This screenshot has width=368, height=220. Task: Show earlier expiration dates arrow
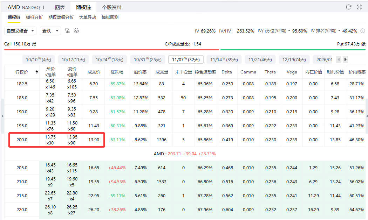pos(339,59)
